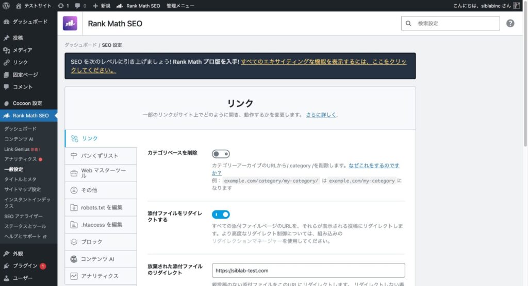Open コンテンツ AI submenu item in sidebar
Image resolution: width=528 pixels, height=286 pixels.
(x=19, y=139)
